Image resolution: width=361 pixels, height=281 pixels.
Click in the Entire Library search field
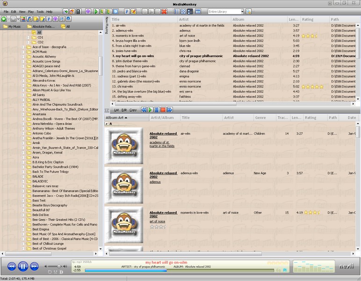224,12
